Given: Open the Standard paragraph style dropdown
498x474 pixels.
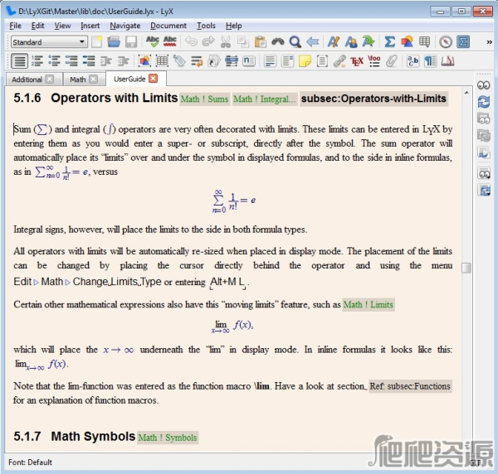Looking at the screenshot, I should [x=49, y=41].
